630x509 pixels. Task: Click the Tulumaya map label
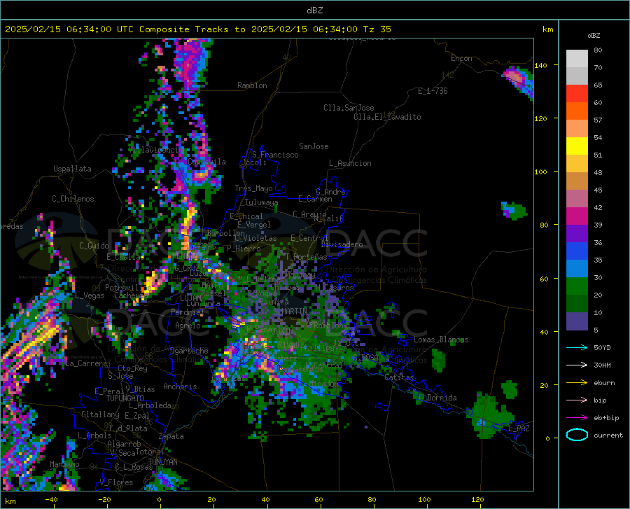point(262,202)
